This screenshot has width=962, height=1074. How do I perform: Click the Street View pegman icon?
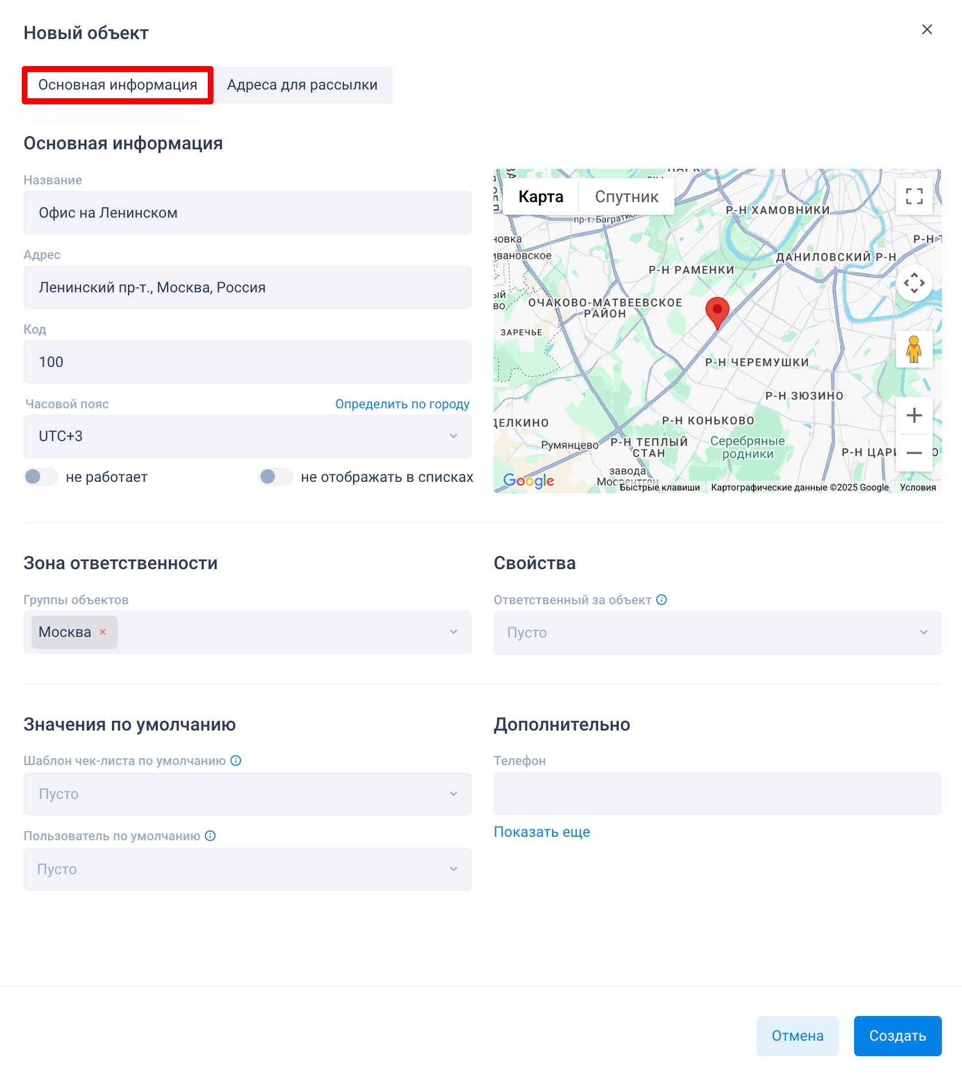[x=914, y=349]
